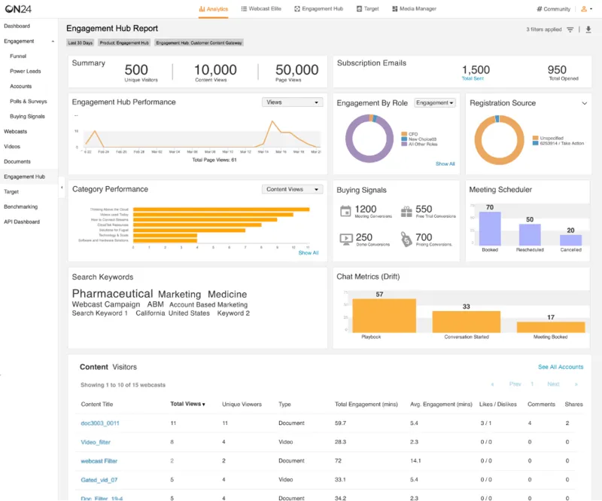Click the Meeting Conversions calendar icon
The width and height of the screenshot is (602, 501).
[x=345, y=211]
